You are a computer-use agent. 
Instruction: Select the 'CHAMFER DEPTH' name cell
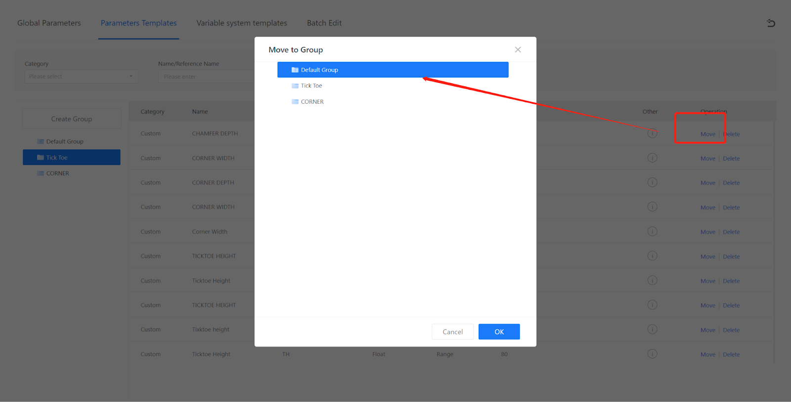point(215,134)
